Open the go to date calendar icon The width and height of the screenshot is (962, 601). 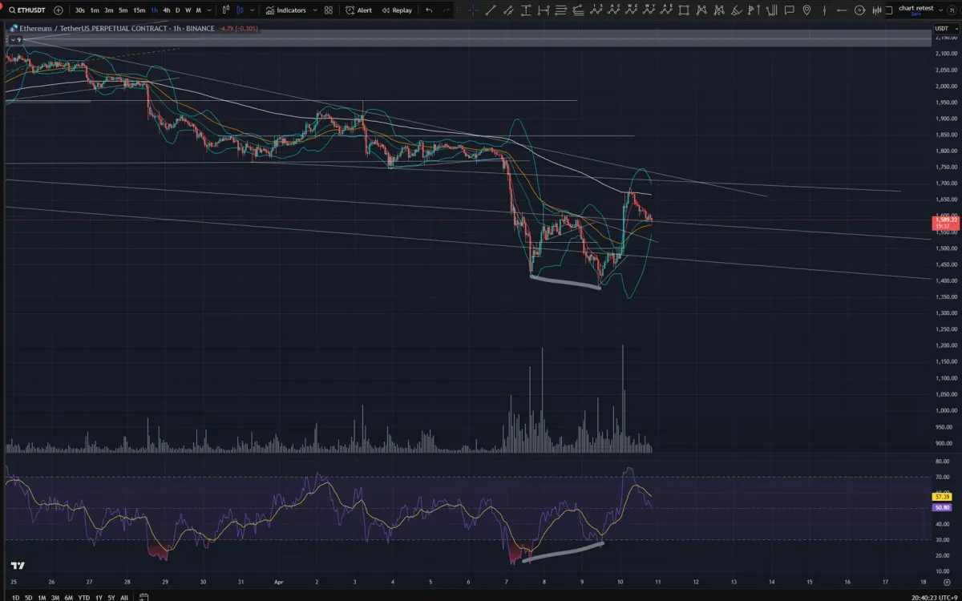[x=143, y=596]
